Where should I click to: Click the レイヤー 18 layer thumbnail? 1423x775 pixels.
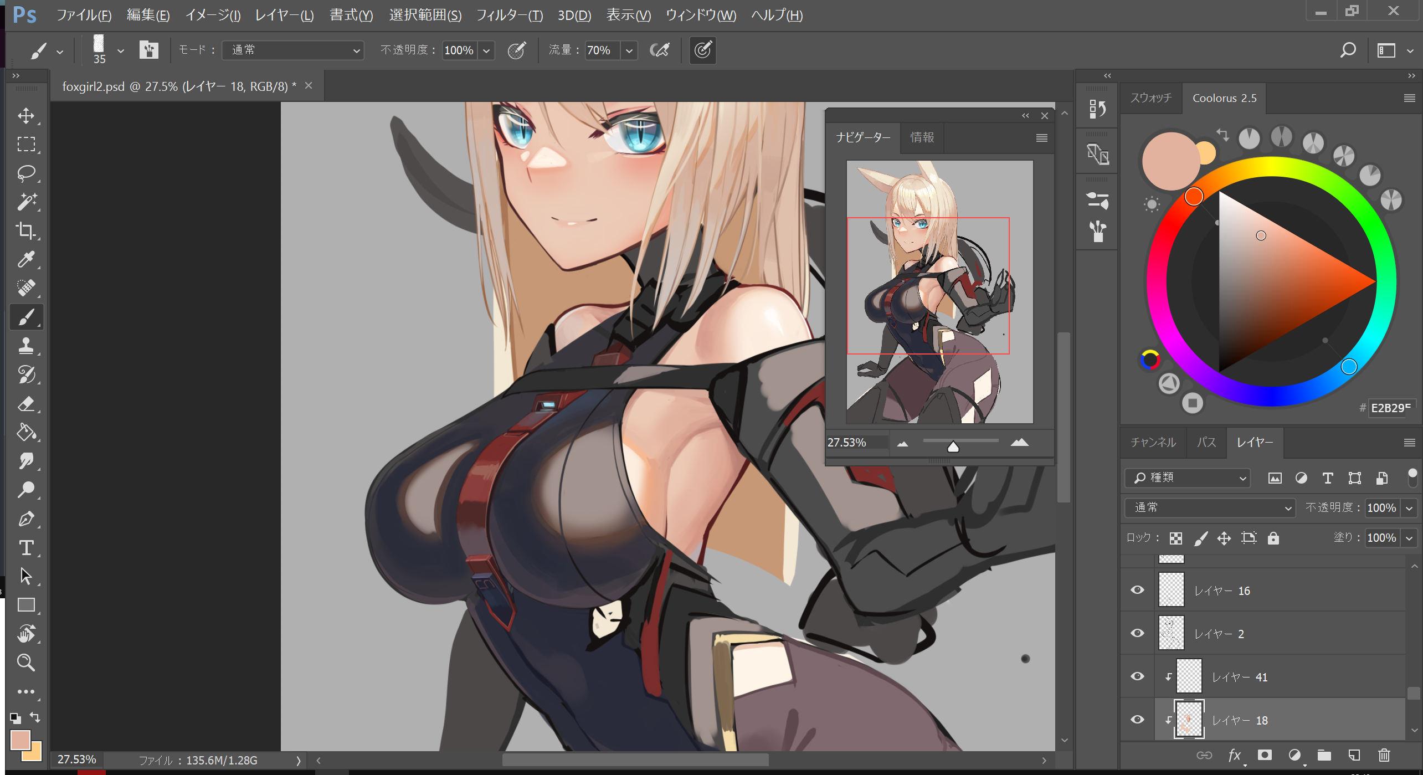tap(1189, 720)
